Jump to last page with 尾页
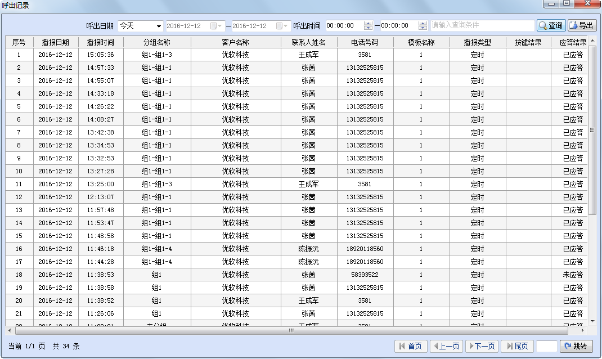Screen dimensions: 602x359 (x=516, y=346)
